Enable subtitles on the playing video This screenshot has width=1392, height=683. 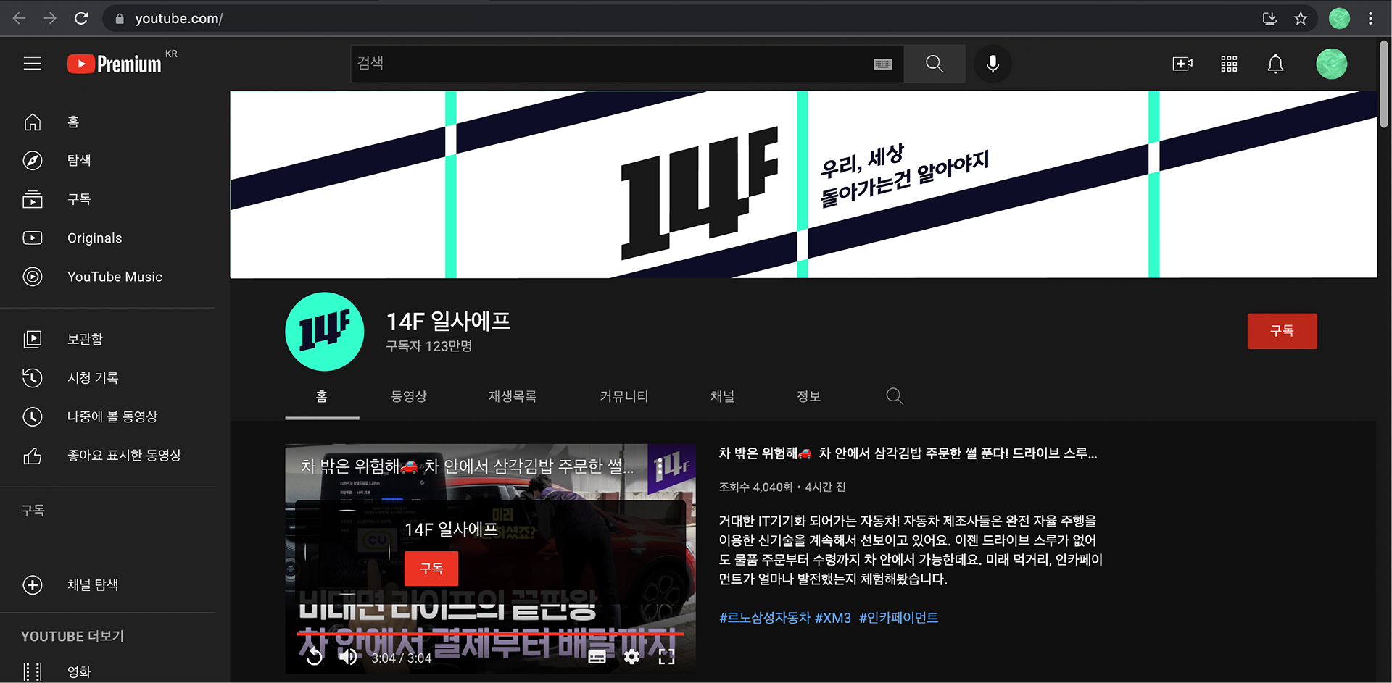pyautogui.click(x=597, y=657)
